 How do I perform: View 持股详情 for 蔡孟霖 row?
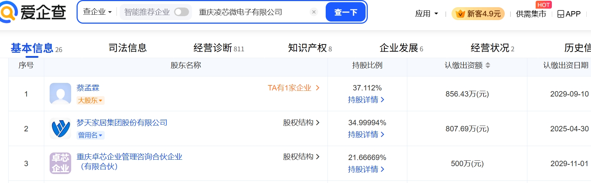coord(366,100)
